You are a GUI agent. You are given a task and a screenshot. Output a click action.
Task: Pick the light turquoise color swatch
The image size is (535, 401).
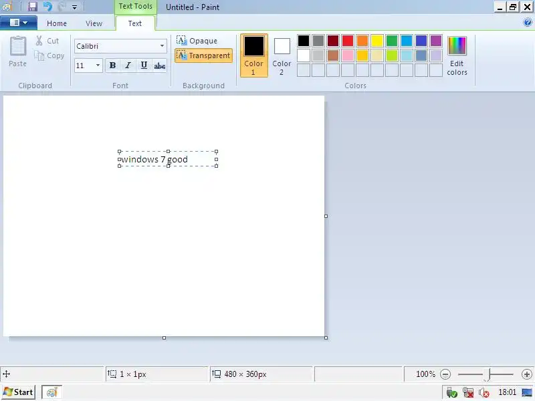[x=407, y=55]
